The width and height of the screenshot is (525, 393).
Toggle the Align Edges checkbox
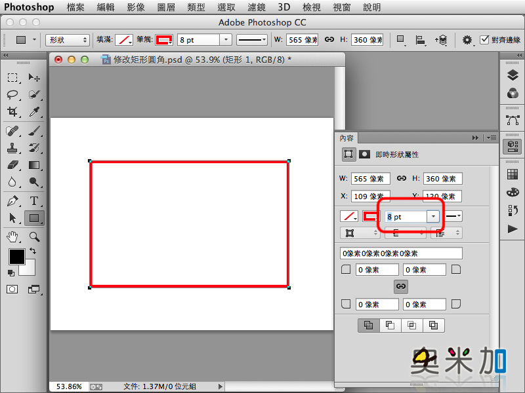484,40
